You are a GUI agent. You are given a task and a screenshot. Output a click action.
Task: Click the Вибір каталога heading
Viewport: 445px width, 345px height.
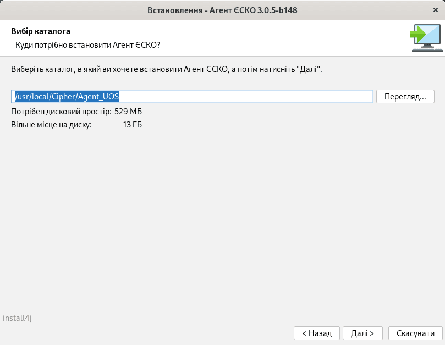(41, 31)
